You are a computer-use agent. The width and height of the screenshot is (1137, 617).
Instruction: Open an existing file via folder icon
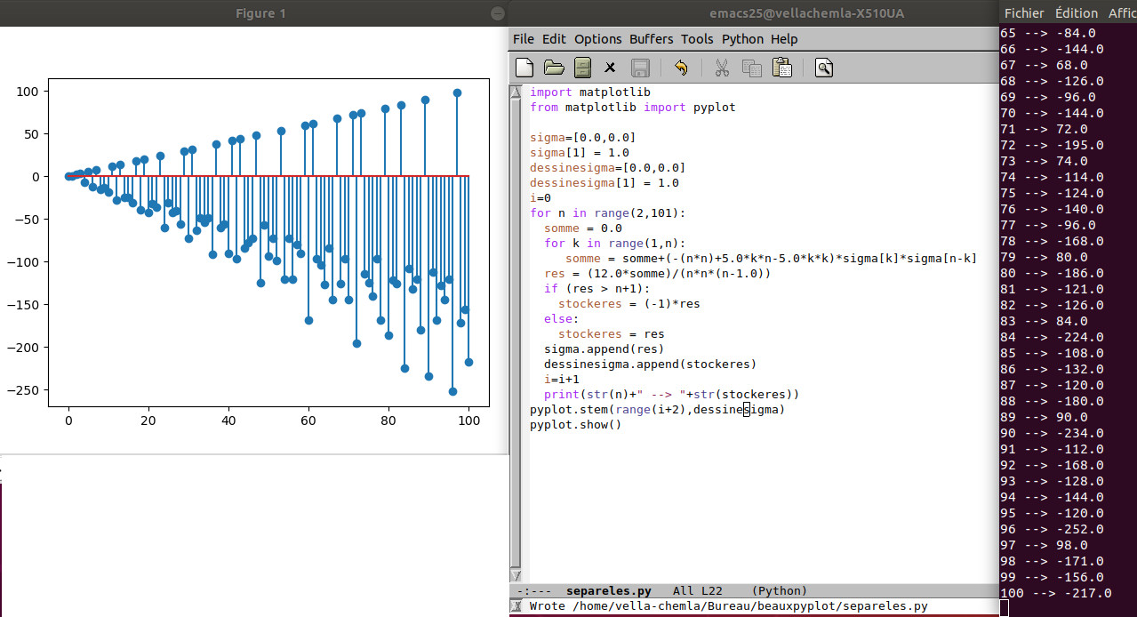554,68
